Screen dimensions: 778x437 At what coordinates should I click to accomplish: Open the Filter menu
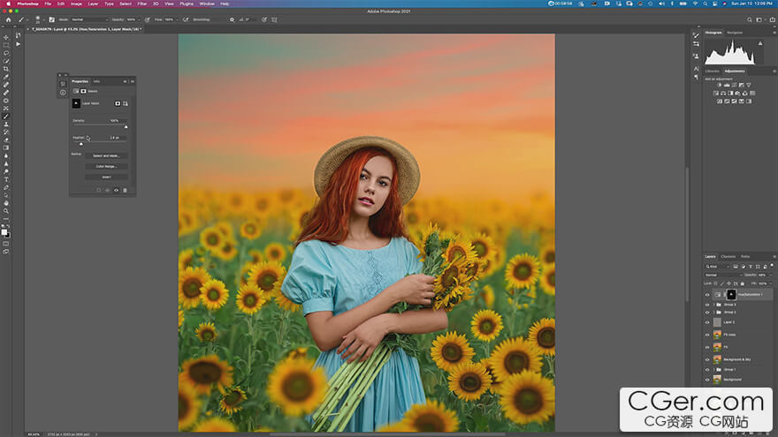(x=142, y=4)
